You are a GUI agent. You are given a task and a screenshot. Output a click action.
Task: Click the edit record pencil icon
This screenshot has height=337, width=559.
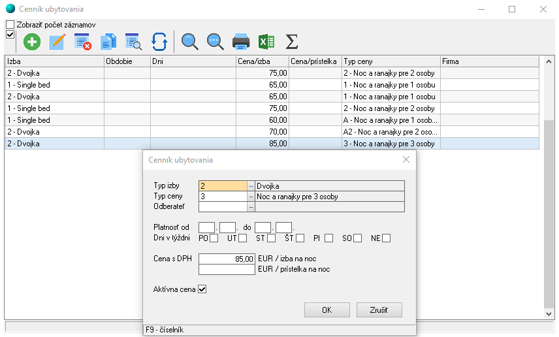57,42
